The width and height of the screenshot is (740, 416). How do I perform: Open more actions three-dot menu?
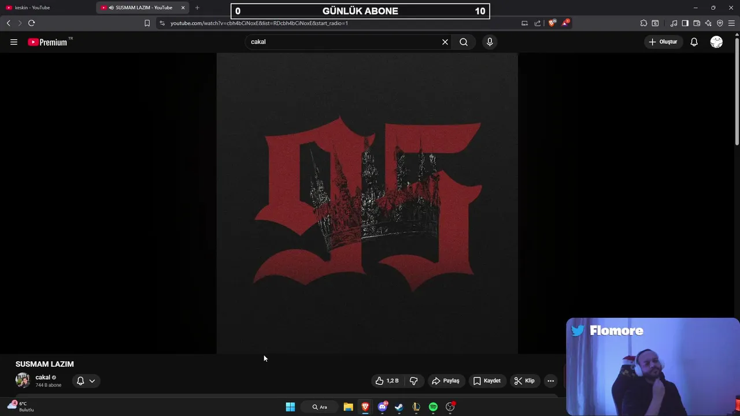click(x=551, y=381)
